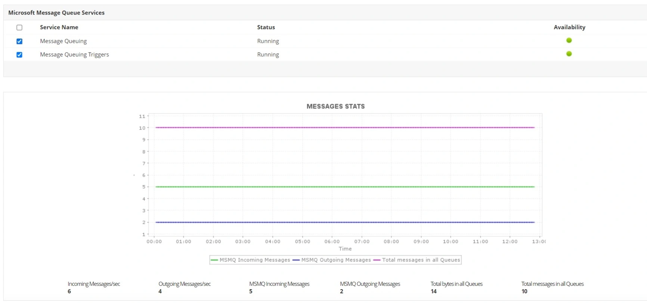This screenshot has width=647, height=303.
Task: Click the Incoming Messages/sec stat value
Action: click(x=69, y=291)
